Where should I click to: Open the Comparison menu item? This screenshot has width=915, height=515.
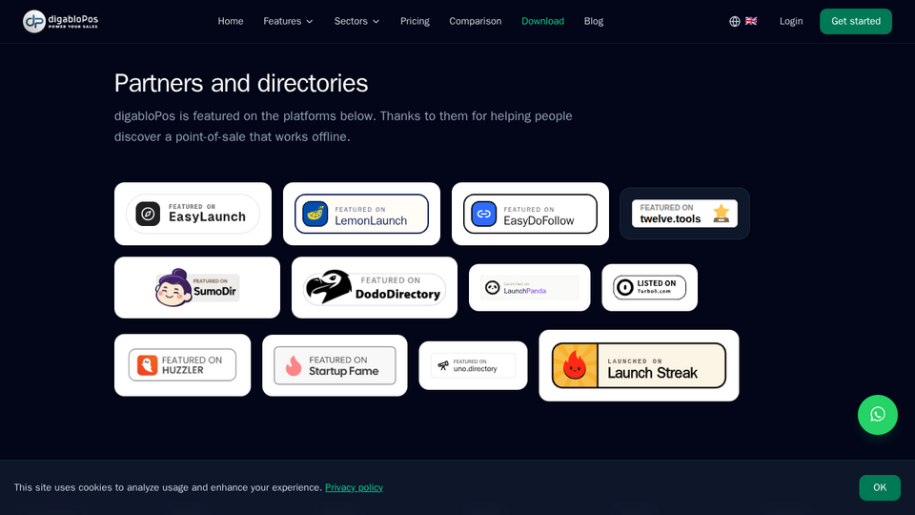tap(475, 21)
